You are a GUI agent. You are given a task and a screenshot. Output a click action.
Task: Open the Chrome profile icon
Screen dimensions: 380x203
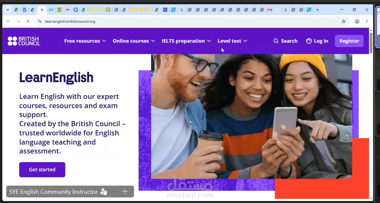[357, 21]
